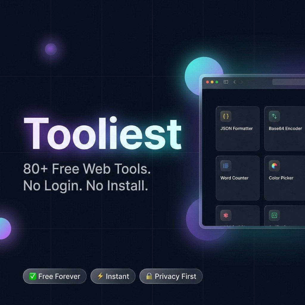Screen dimensions: 305x305
Task: Click the green bracketed code tool icon
Action: [274, 215]
